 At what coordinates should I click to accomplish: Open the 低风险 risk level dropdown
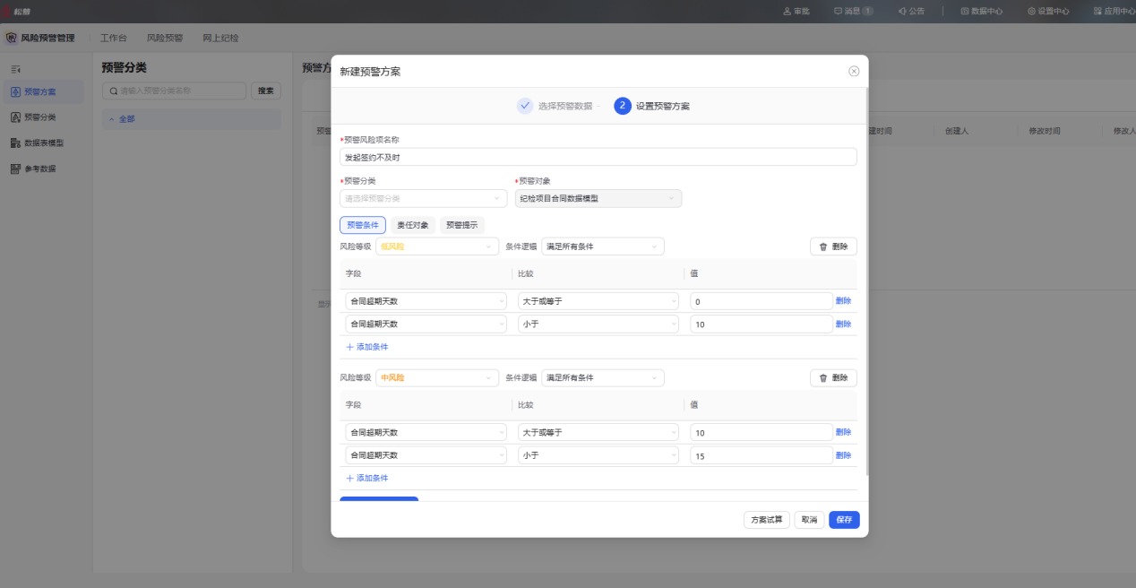tap(437, 246)
